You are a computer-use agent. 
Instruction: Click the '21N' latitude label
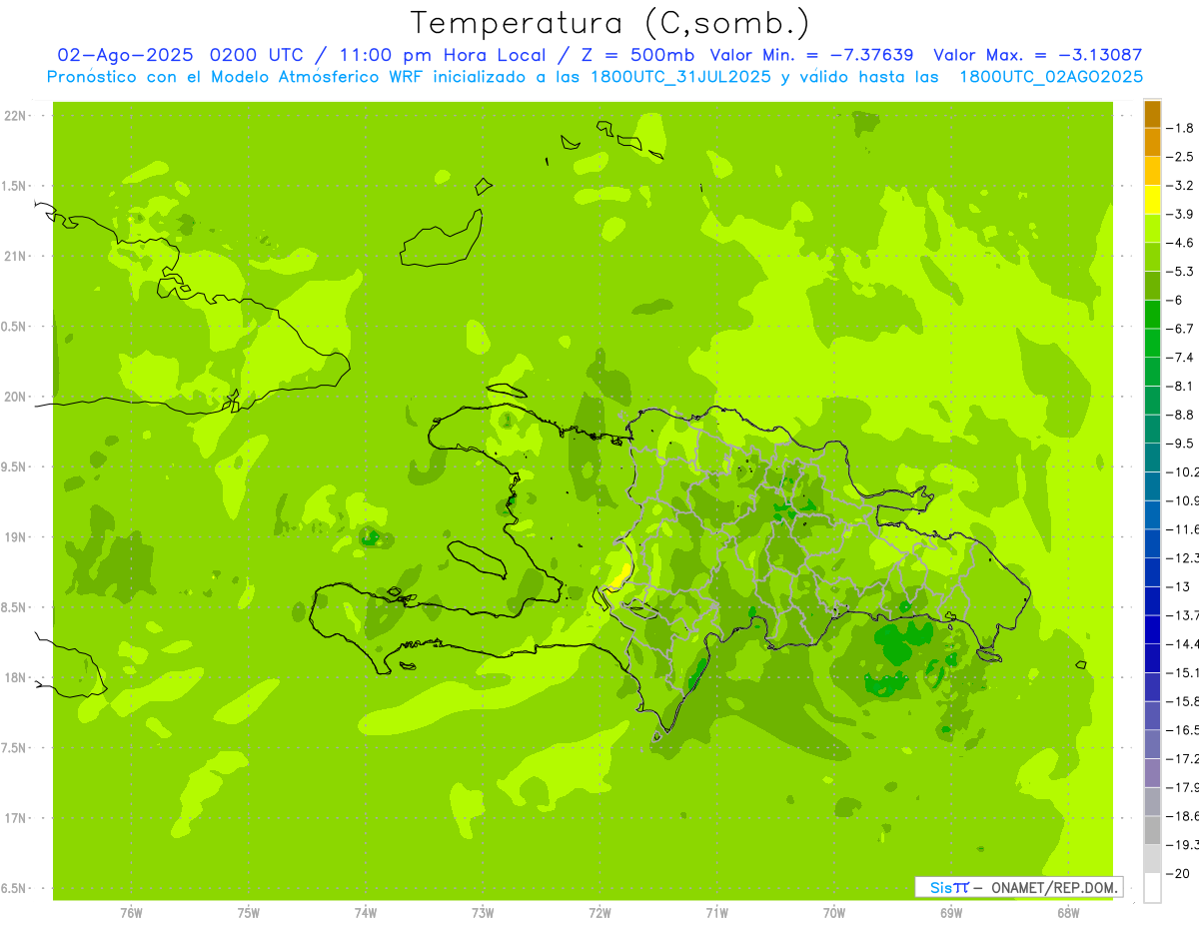tap(15, 256)
